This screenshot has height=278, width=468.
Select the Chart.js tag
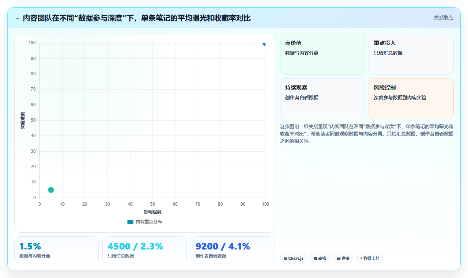coord(294,258)
